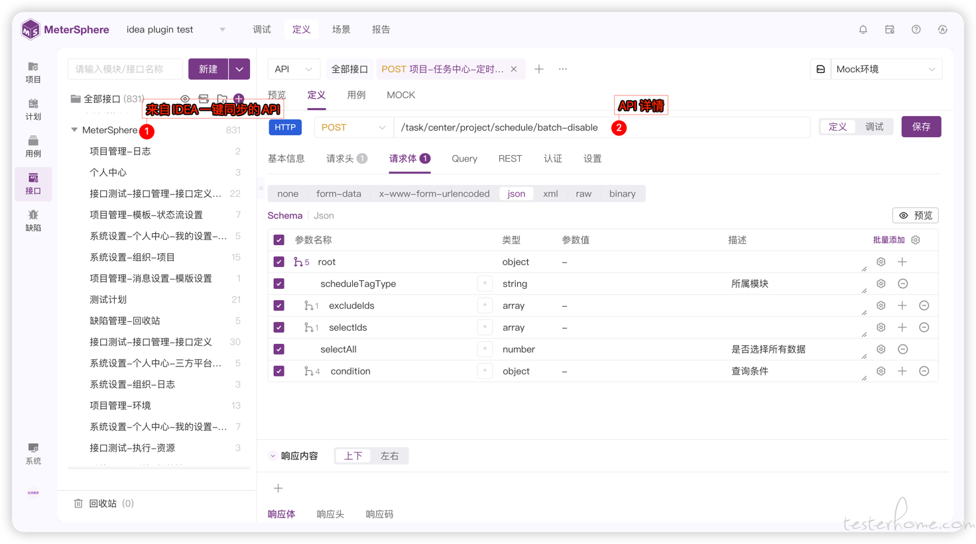Click the request URL path field
Image resolution: width=976 pixels, height=544 pixels.
pos(602,127)
